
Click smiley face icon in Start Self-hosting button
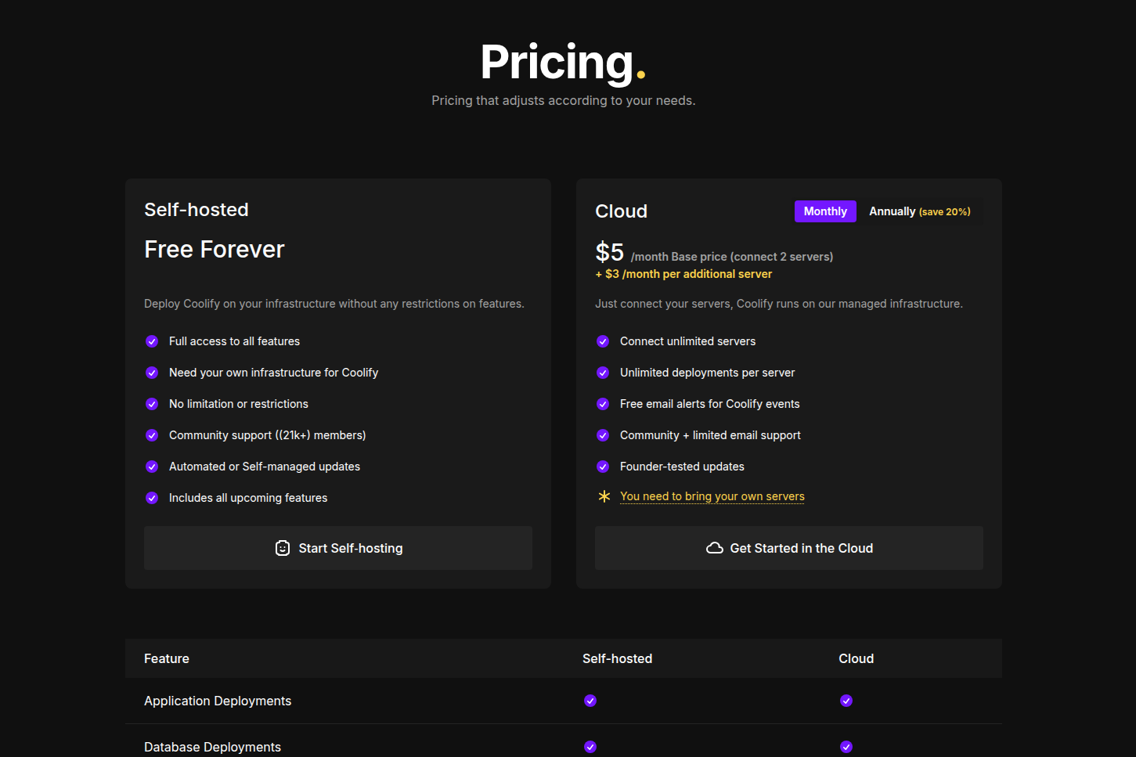point(283,548)
